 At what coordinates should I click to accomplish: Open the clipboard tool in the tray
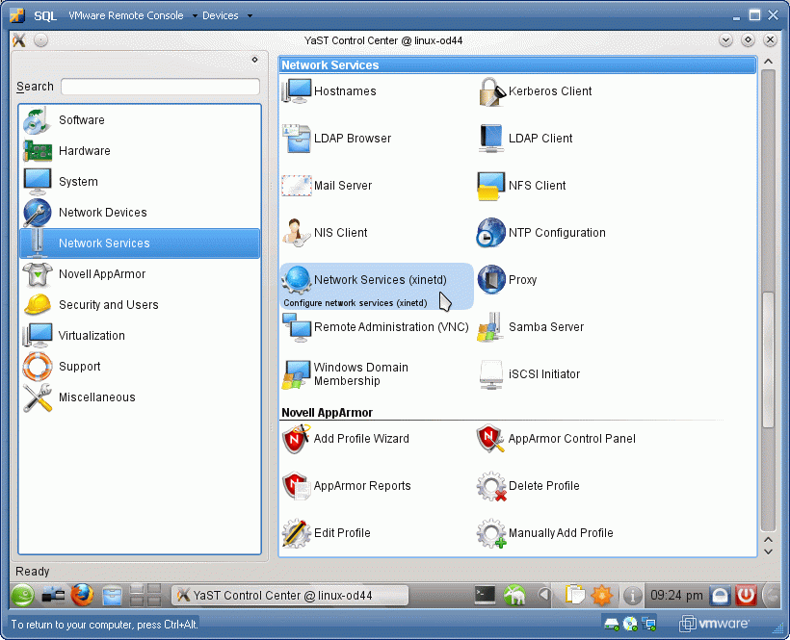[x=574, y=596]
